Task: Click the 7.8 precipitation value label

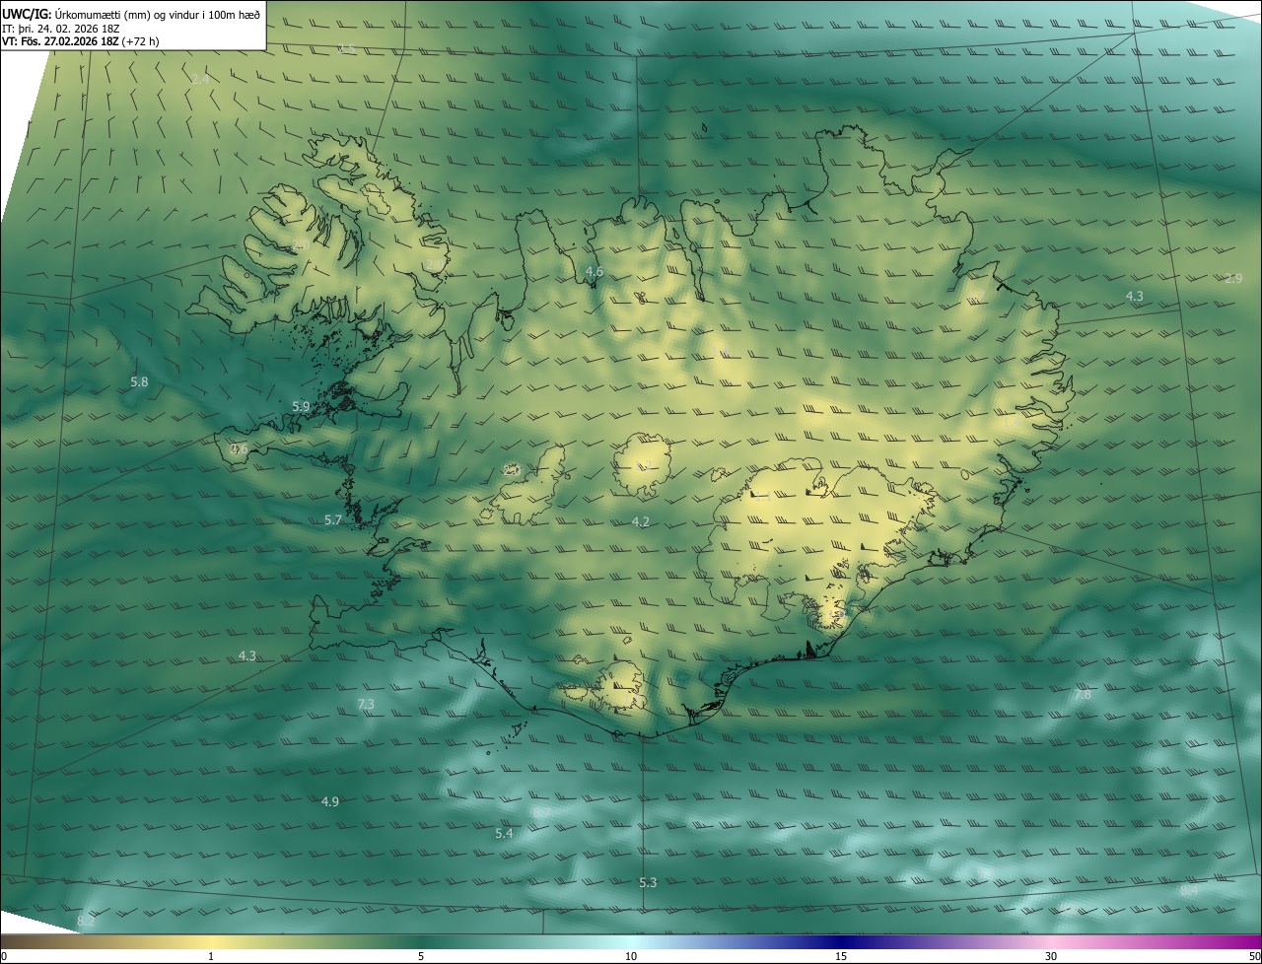Action: [1083, 695]
